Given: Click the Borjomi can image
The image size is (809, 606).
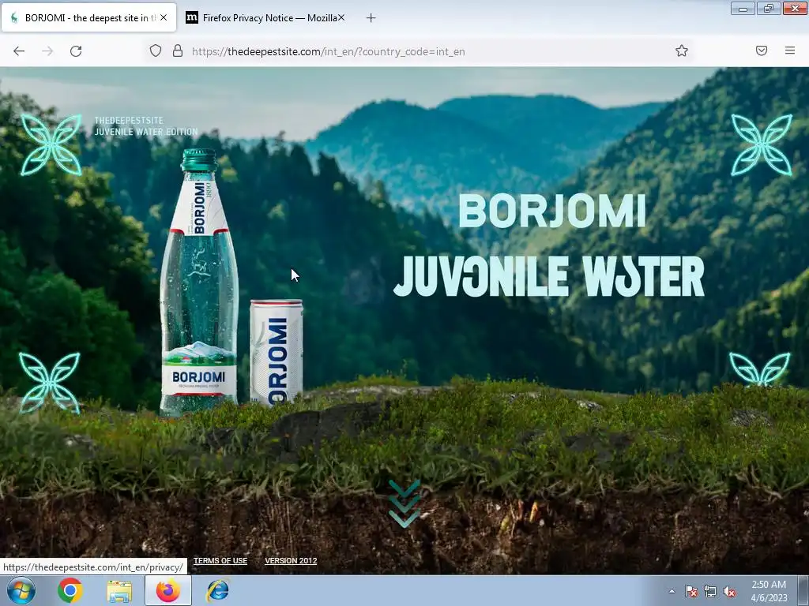Looking at the screenshot, I should pyautogui.click(x=277, y=353).
